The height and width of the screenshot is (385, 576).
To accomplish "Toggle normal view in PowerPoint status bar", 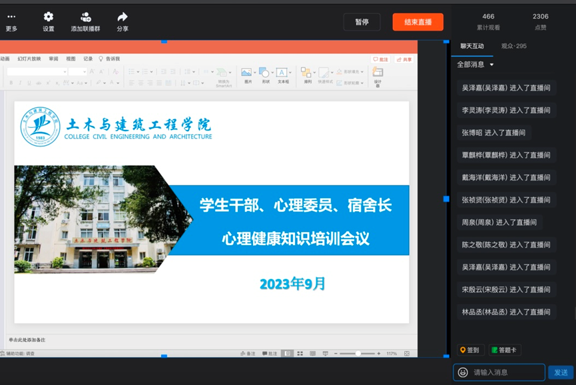I will 287,354.
